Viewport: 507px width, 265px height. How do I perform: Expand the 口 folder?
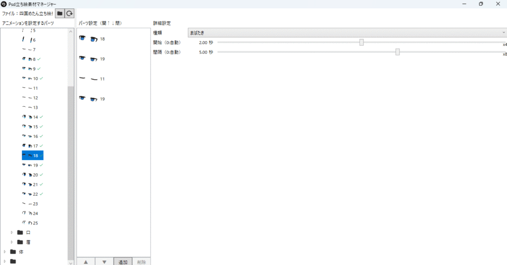coord(12,232)
